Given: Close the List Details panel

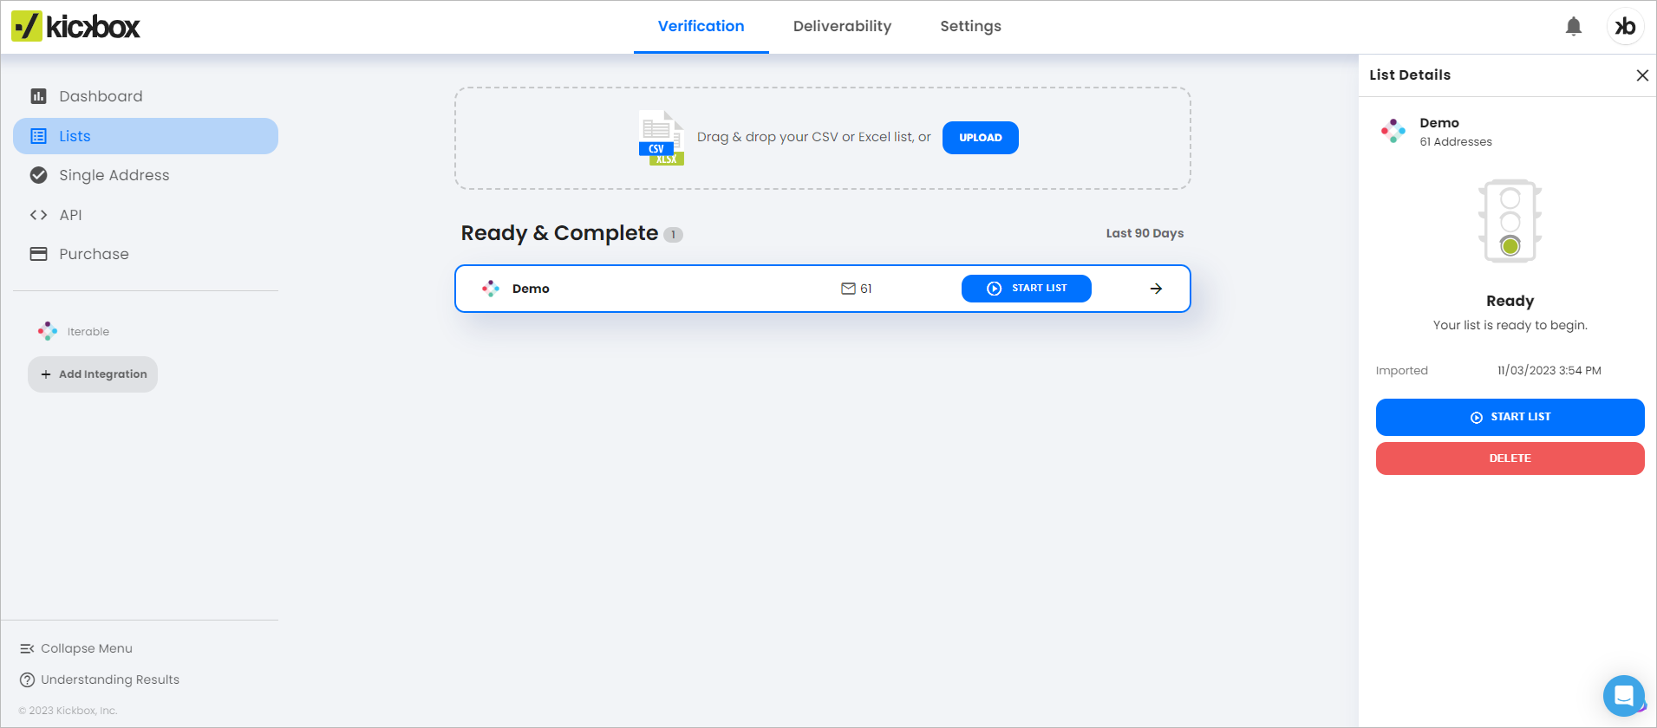Looking at the screenshot, I should pos(1642,75).
